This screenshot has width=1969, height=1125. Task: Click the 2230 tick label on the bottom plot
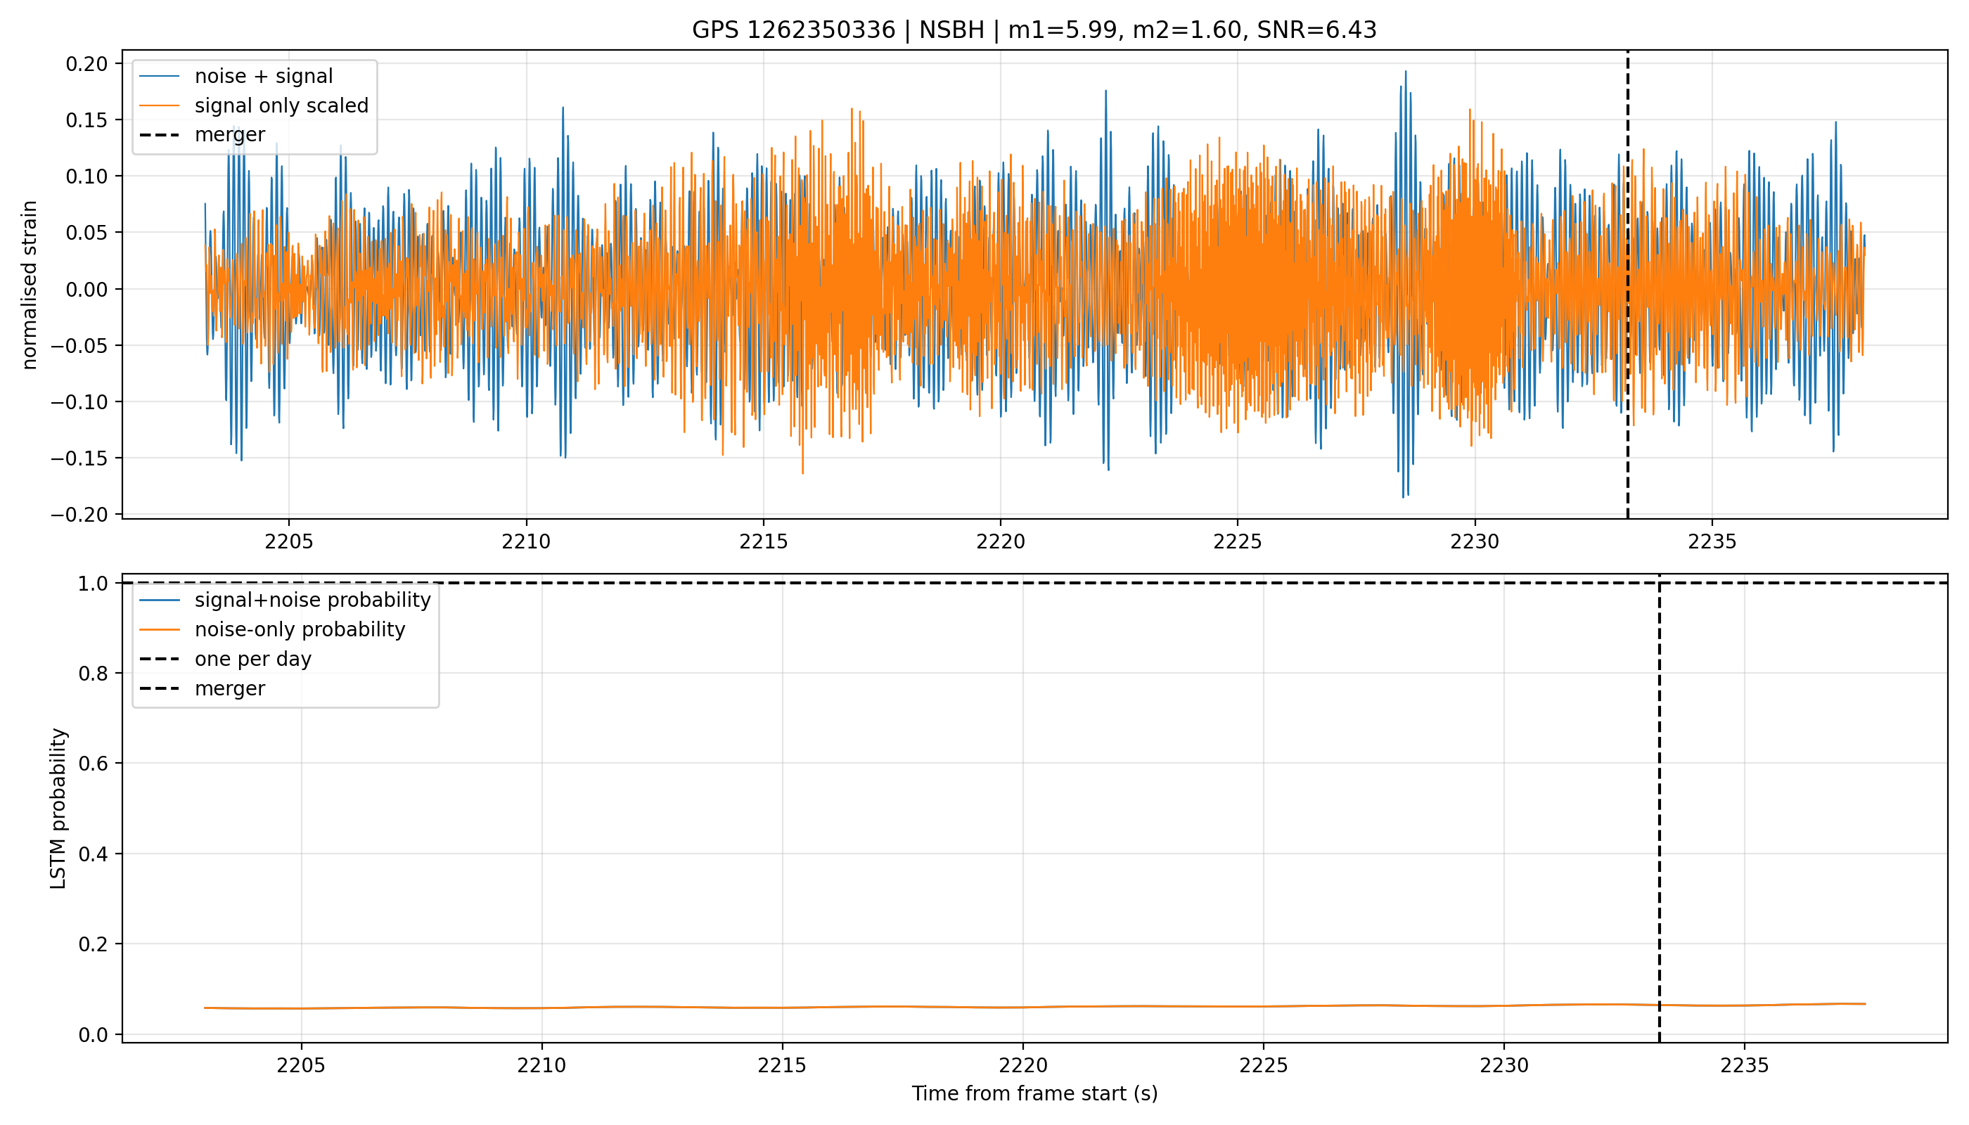[1503, 1065]
